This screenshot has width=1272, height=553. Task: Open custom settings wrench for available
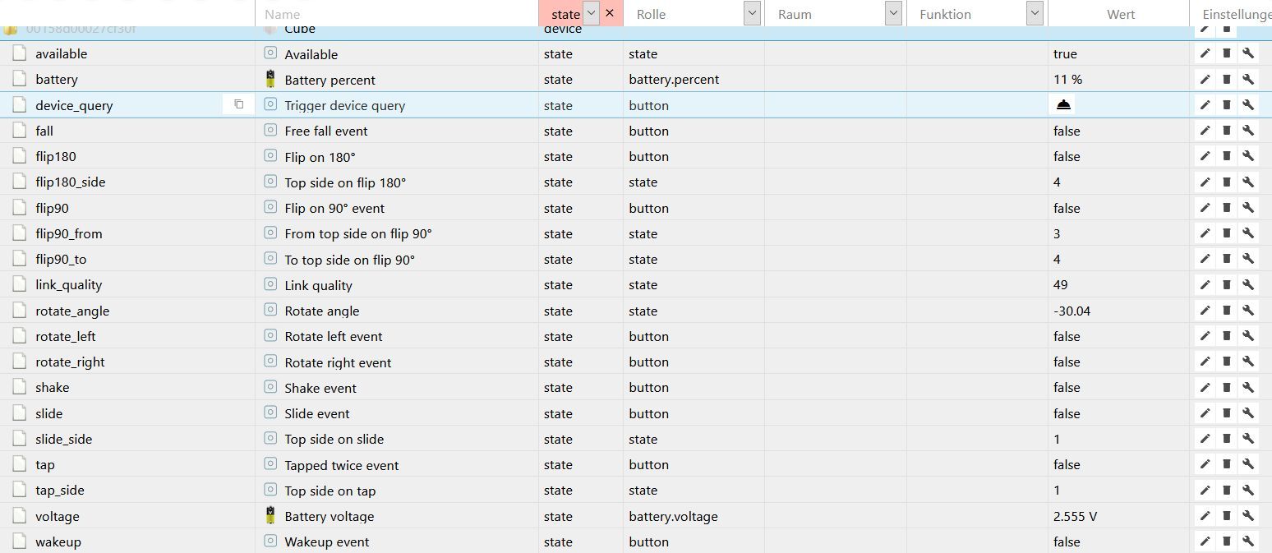1247,53
